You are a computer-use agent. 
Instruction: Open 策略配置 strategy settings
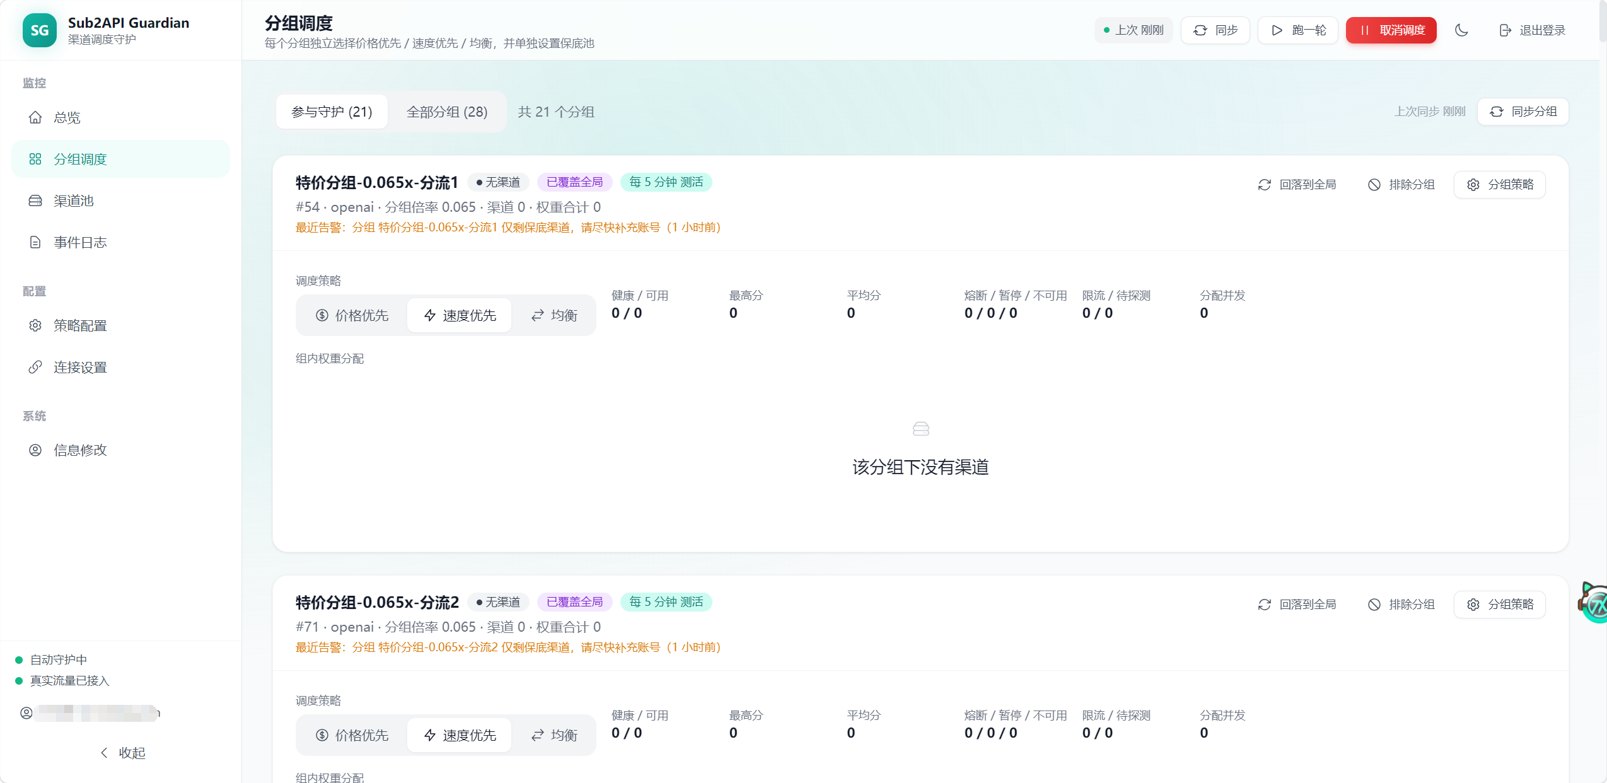(x=120, y=325)
